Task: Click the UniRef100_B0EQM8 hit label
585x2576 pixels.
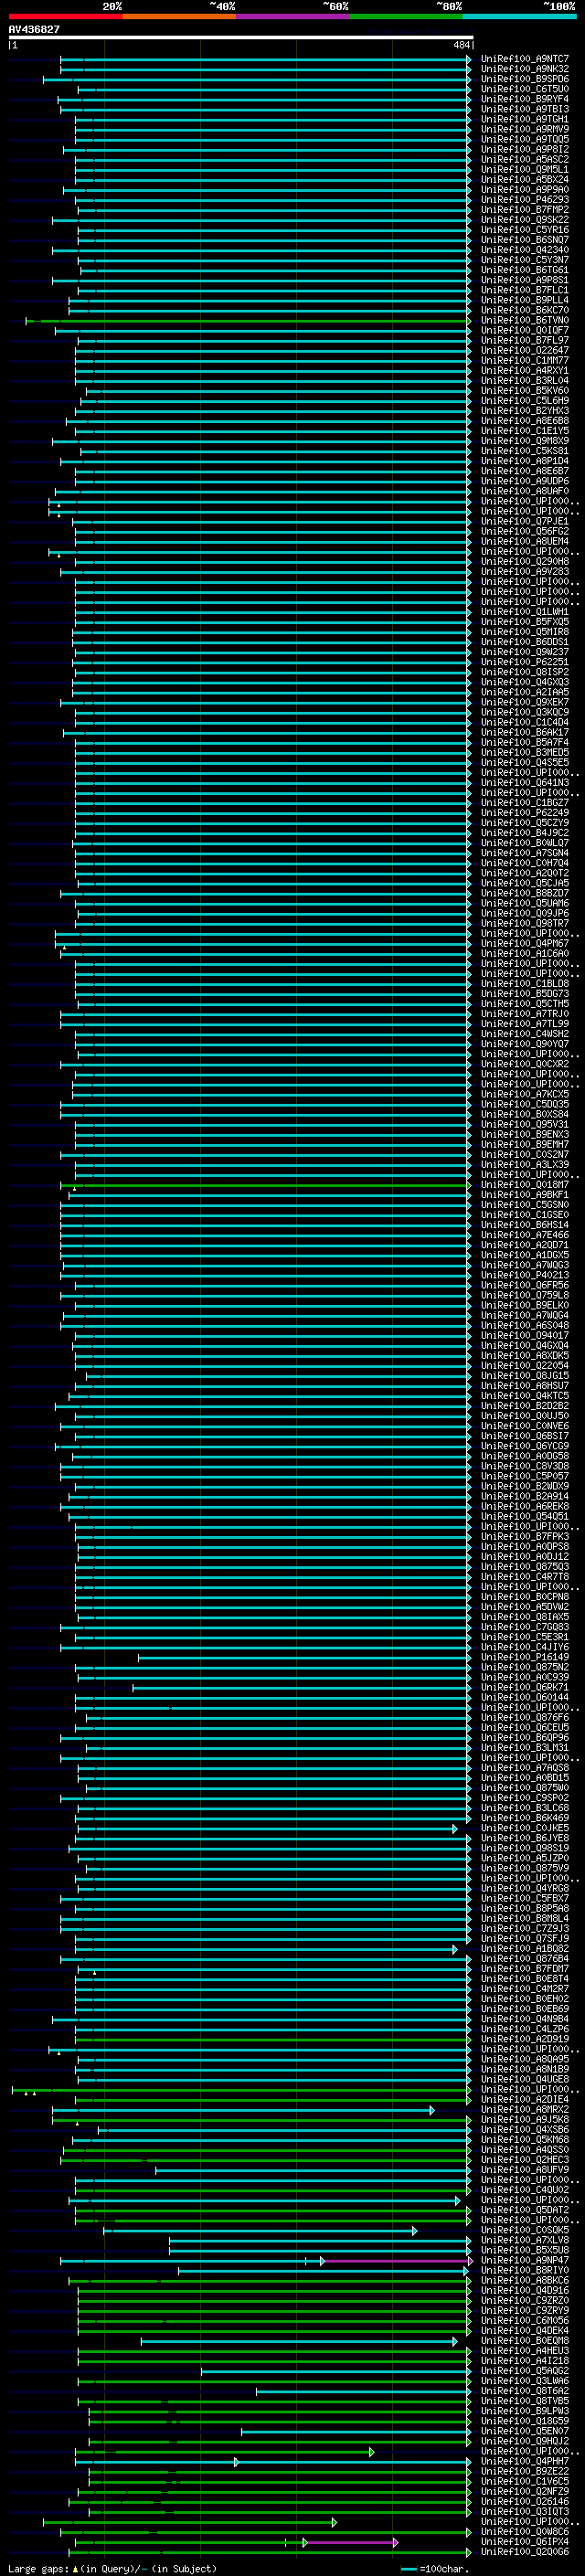Action: coord(524,2341)
